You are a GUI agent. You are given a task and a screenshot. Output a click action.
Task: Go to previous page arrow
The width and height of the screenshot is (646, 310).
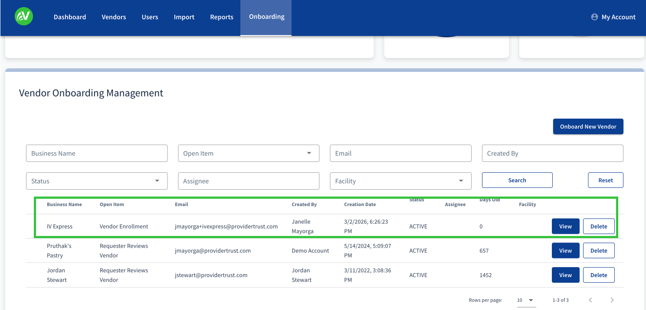coord(590,300)
